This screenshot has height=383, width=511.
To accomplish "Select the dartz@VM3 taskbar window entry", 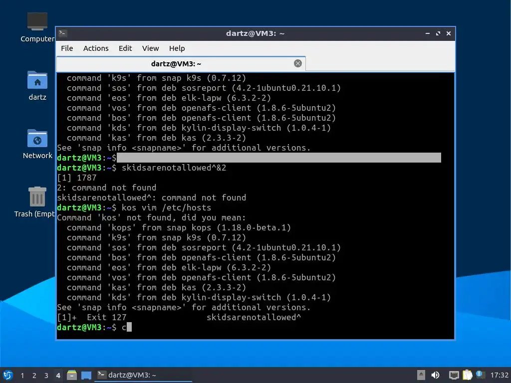I will tap(143, 375).
